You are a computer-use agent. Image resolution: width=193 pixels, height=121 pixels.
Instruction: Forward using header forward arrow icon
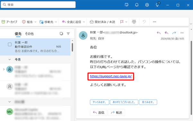pyautogui.click(x=174, y=33)
